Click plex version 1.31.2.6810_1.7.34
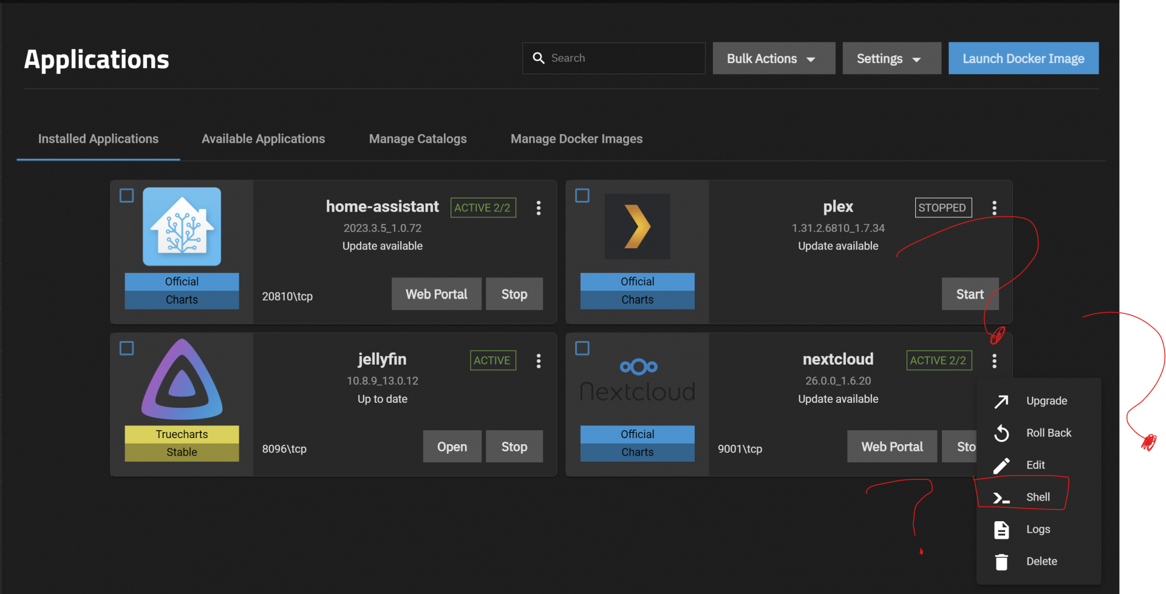1166x594 pixels. (838, 229)
